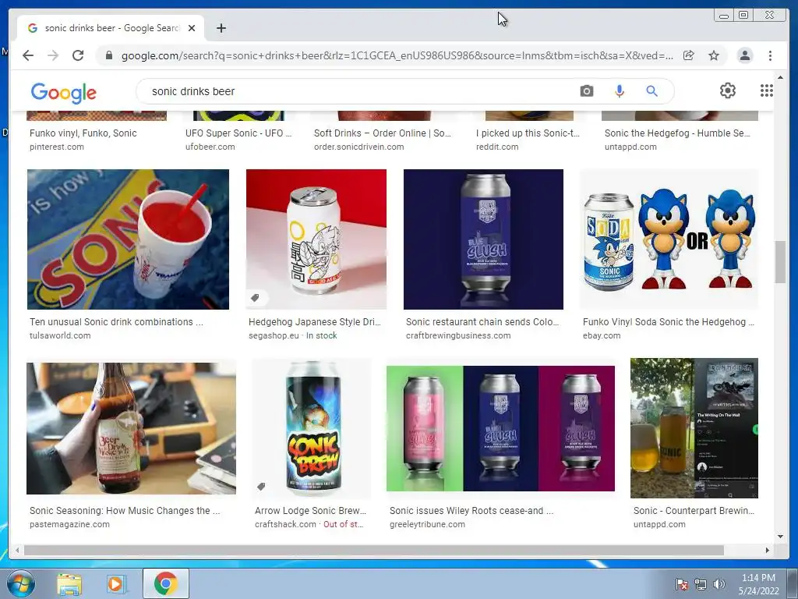Focus the sonic drinks beer search box
798x599 pixels.
[356, 91]
